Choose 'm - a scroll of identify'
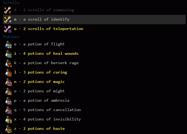187x134 pixels. tap(94, 20)
